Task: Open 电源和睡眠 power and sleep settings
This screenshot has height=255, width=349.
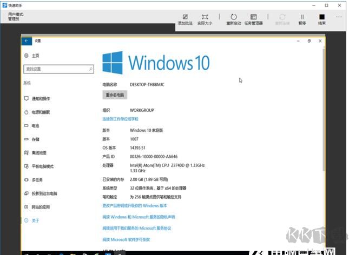Action: (37, 112)
